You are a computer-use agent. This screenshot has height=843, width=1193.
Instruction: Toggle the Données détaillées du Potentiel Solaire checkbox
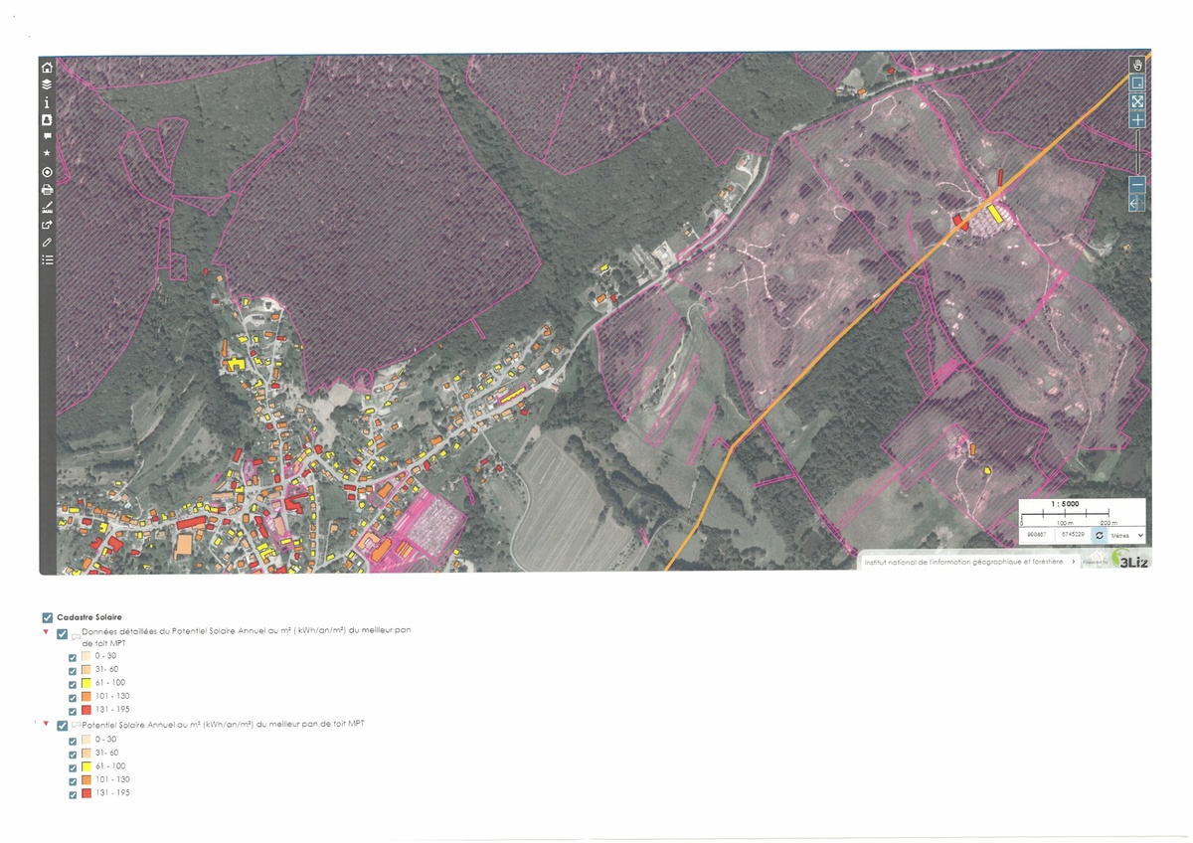pos(63,634)
